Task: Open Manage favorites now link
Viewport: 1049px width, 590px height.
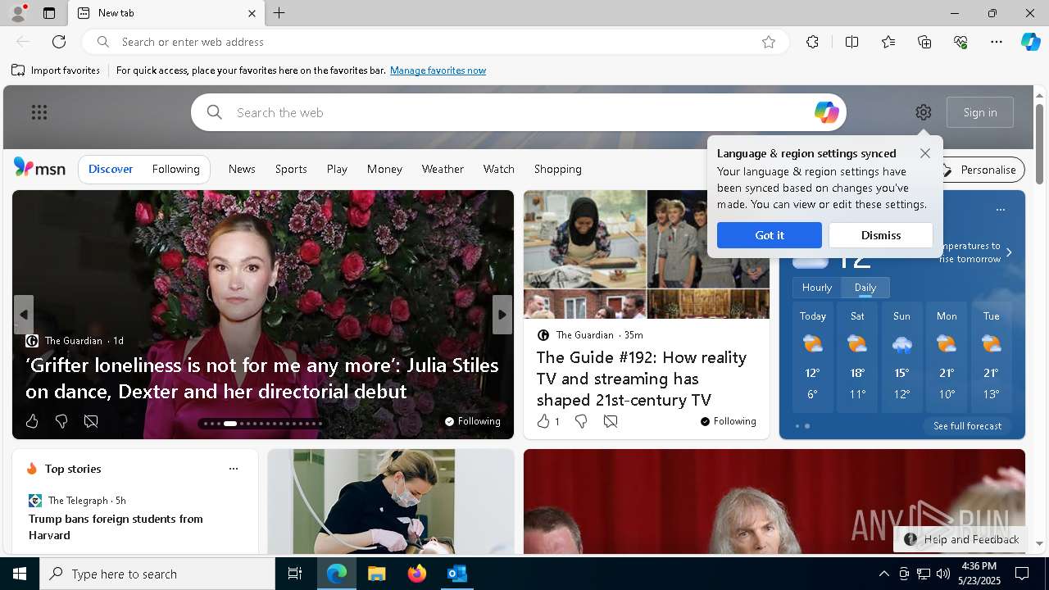Action: 438,70
